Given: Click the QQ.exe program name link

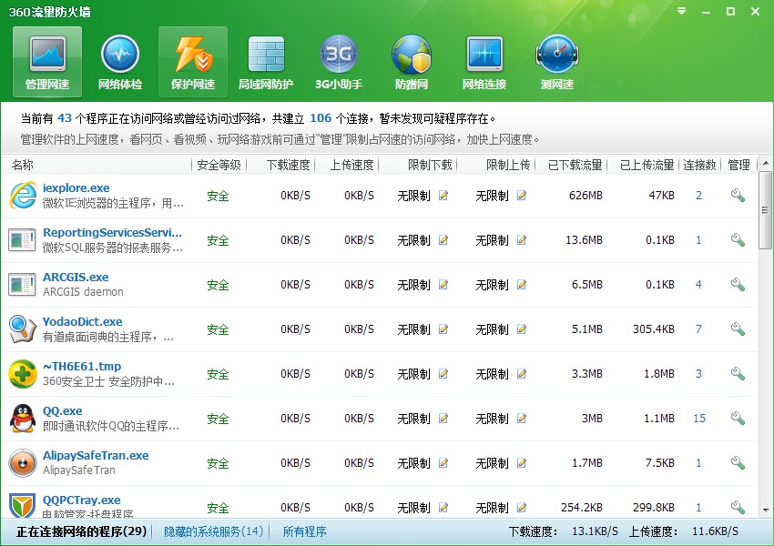Looking at the screenshot, I should click(62, 410).
